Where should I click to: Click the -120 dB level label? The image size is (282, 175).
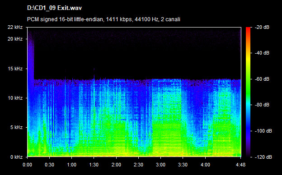[263, 157]
